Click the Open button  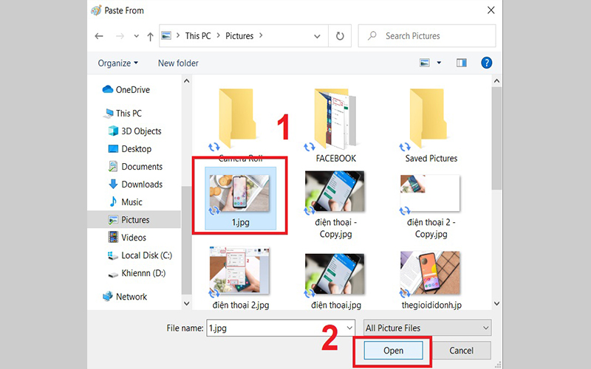point(392,351)
